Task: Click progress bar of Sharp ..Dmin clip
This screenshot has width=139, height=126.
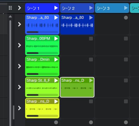Action: (x=42, y=74)
